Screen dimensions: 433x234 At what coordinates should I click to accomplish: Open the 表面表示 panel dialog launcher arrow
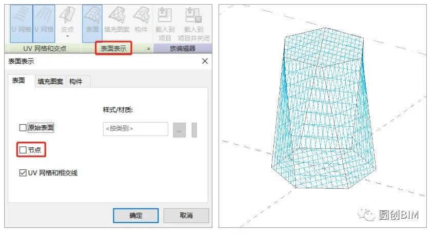pos(148,49)
